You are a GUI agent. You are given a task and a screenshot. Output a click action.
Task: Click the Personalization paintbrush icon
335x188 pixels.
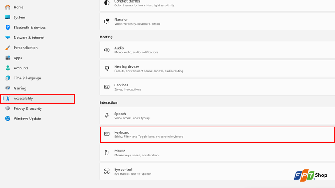8,48
